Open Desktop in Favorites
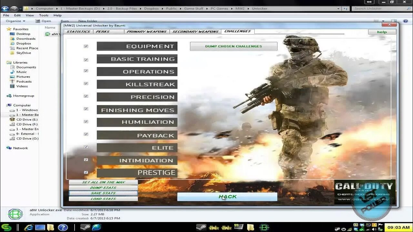Image resolution: width=413 pixels, height=232 pixels. coord(23,34)
